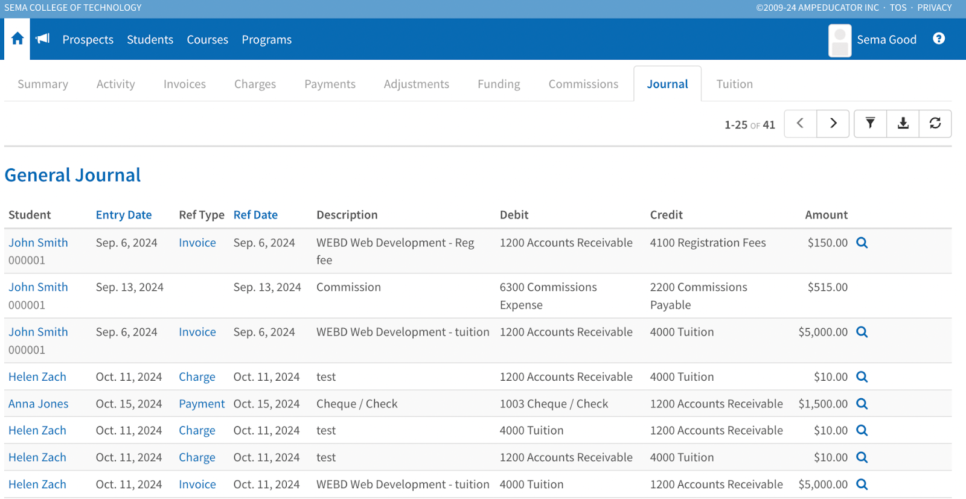Click the Cheque / Check description cell

pyautogui.click(x=357, y=404)
